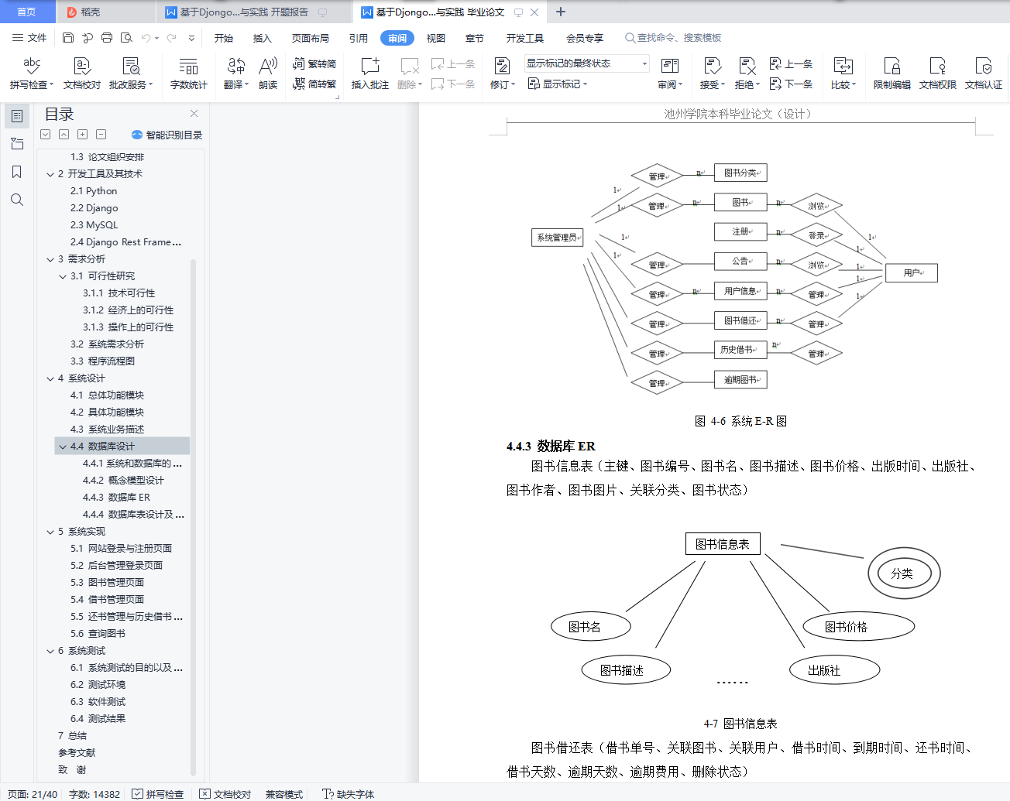Click the Redo arrow icon
This screenshot has width=1010, height=801.
171,38
